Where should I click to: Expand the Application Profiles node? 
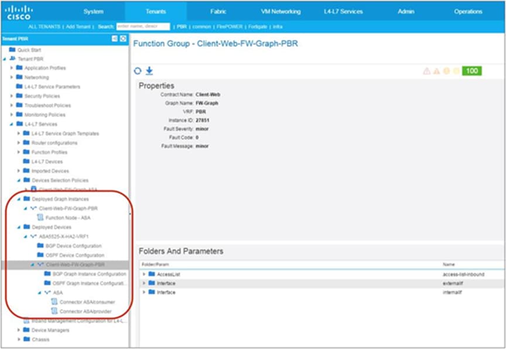[x=12, y=68]
